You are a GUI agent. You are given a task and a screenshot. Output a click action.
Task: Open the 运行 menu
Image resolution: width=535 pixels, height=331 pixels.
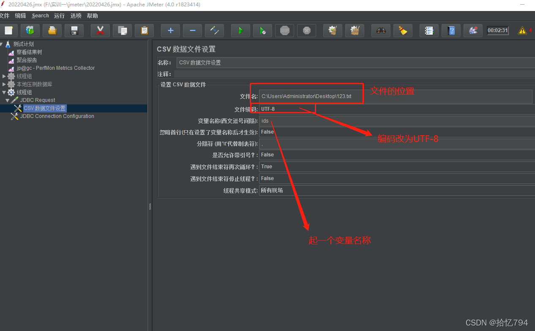(59, 16)
